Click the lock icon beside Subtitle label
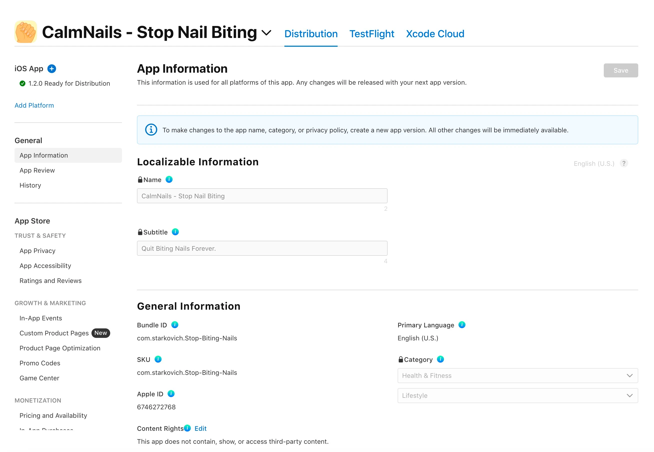 pyautogui.click(x=140, y=232)
